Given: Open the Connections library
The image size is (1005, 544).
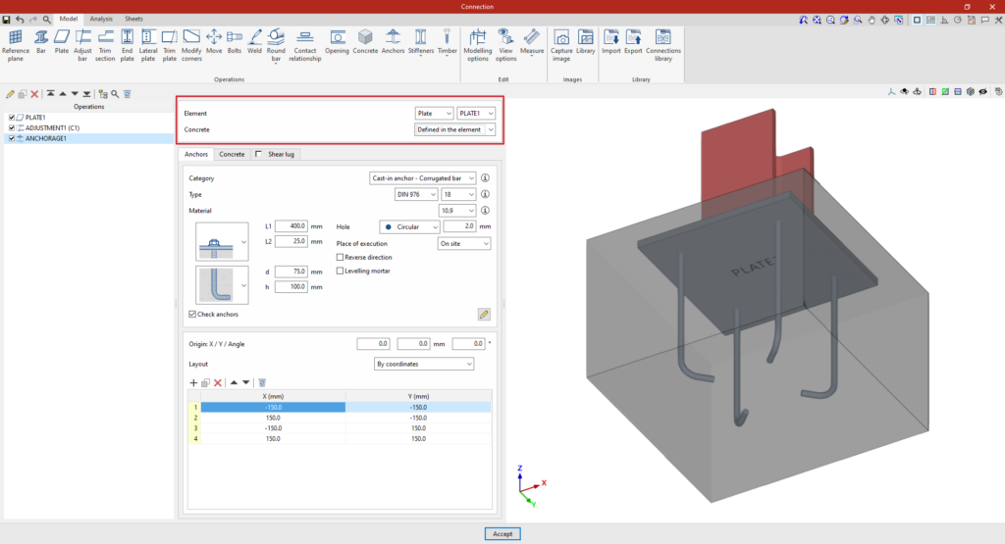Looking at the screenshot, I should click(x=663, y=44).
